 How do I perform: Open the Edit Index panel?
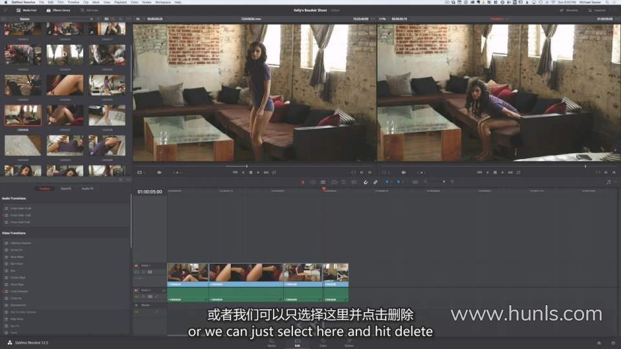coord(89,10)
